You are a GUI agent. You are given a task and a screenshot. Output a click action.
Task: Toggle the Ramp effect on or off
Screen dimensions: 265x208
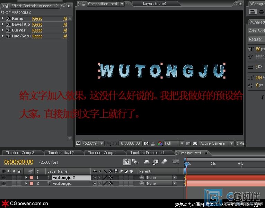pyautogui.click(x=8, y=18)
